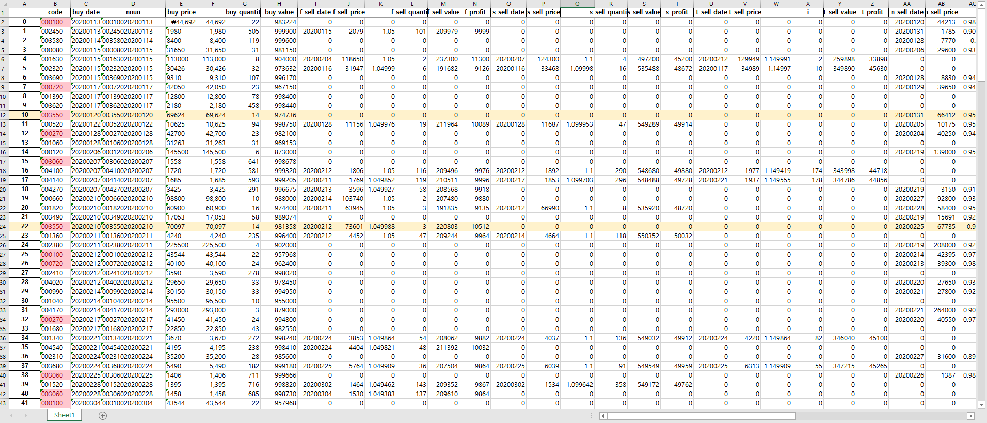Click noun cell 00355020200120
Viewport: 987px width, 423px height.
click(133, 115)
